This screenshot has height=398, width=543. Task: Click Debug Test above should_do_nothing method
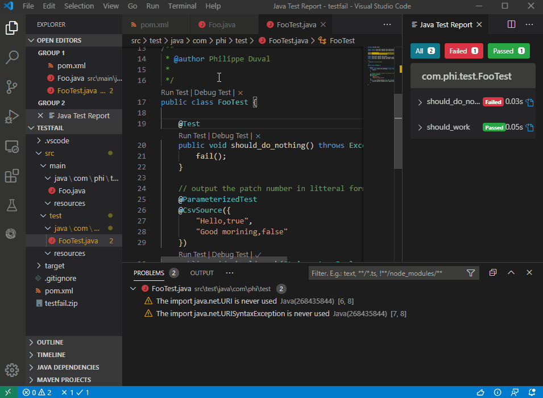(x=230, y=136)
